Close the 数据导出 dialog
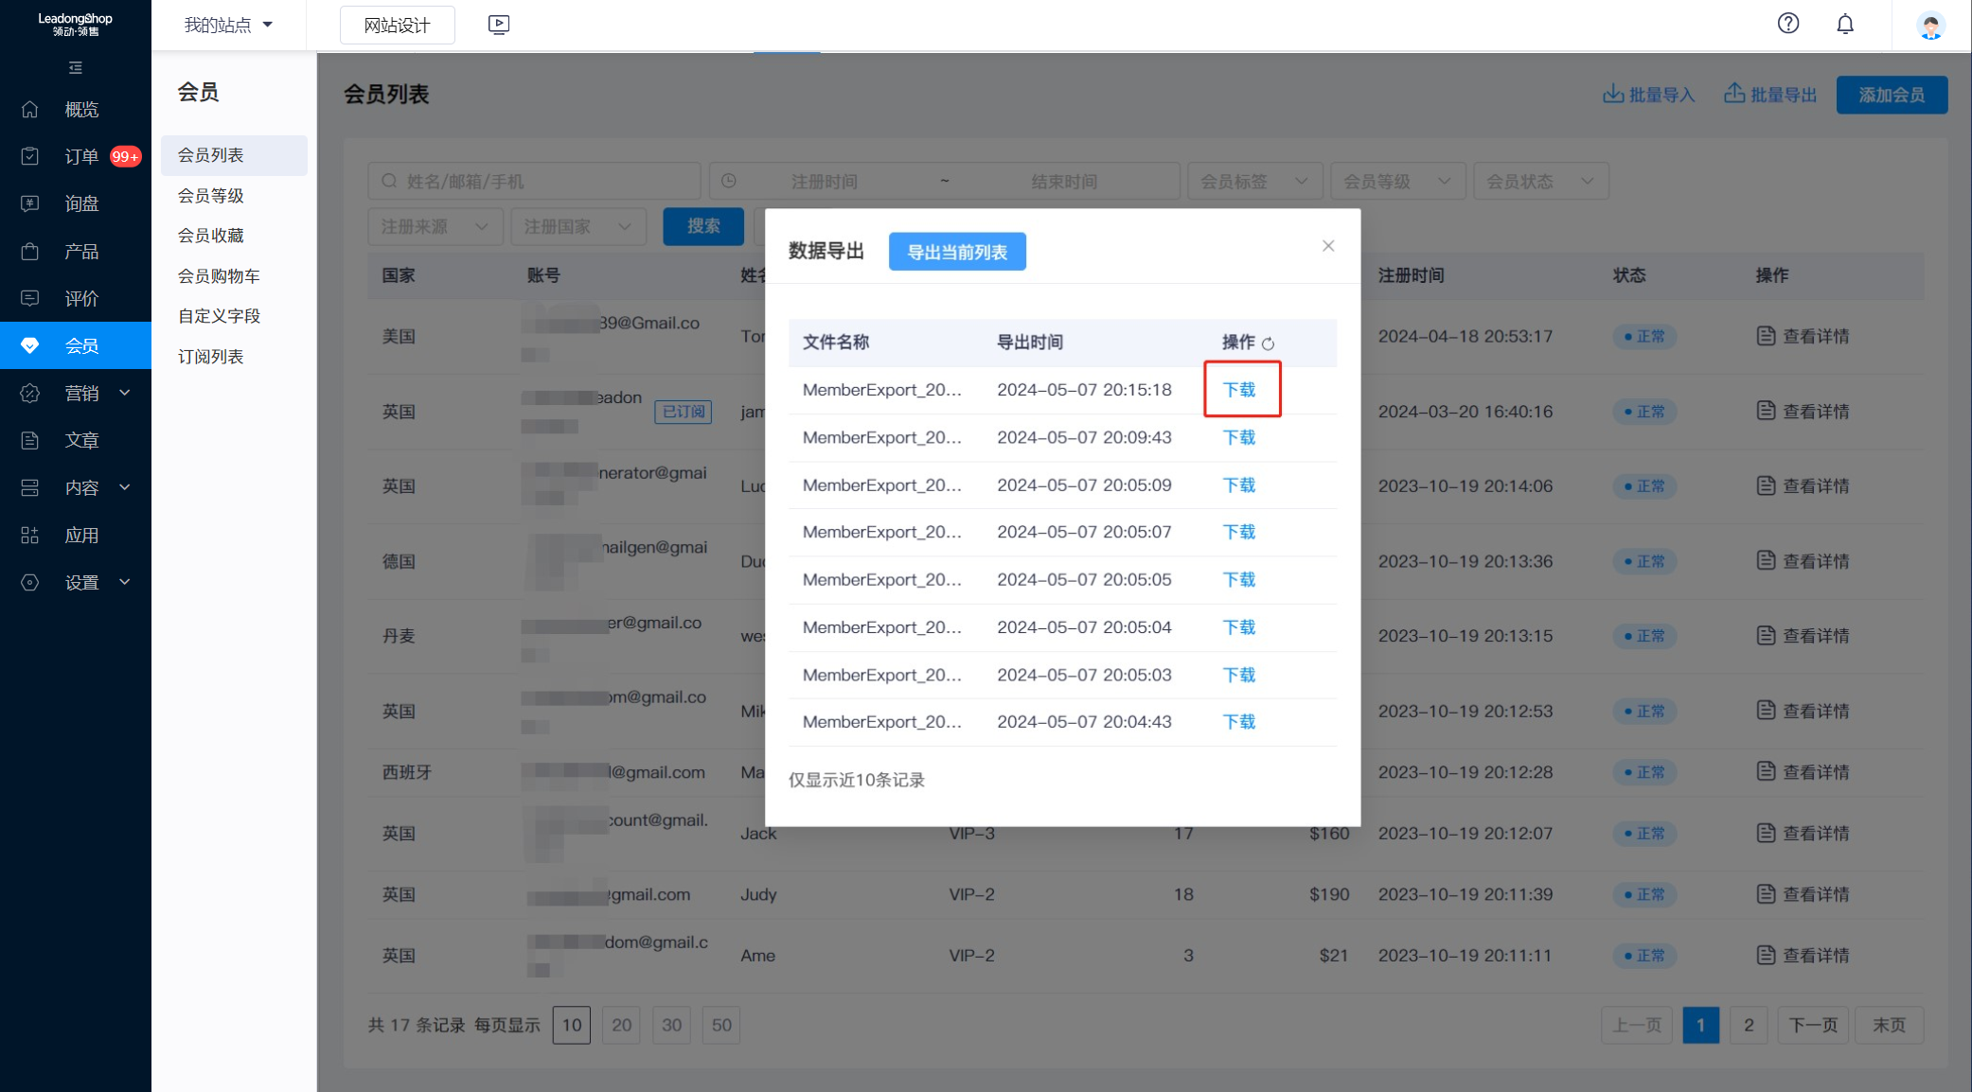This screenshot has width=1972, height=1092. (1328, 246)
